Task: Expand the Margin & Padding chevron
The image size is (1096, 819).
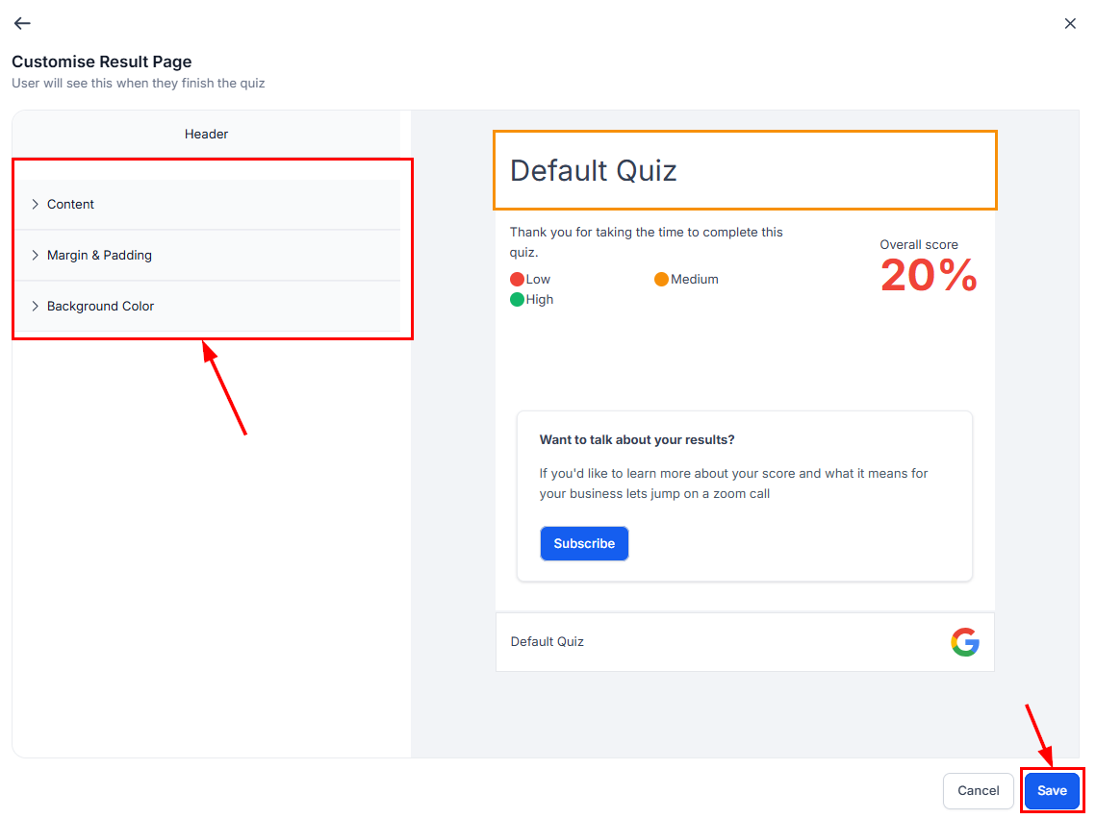Action: click(x=36, y=255)
